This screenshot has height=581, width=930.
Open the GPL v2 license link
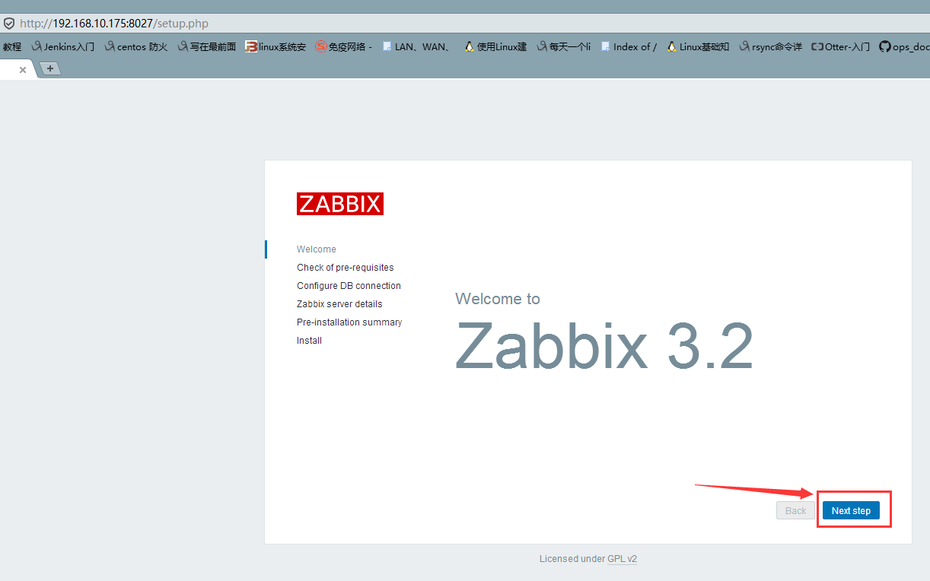pyautogui.click(x=622, y=558)
